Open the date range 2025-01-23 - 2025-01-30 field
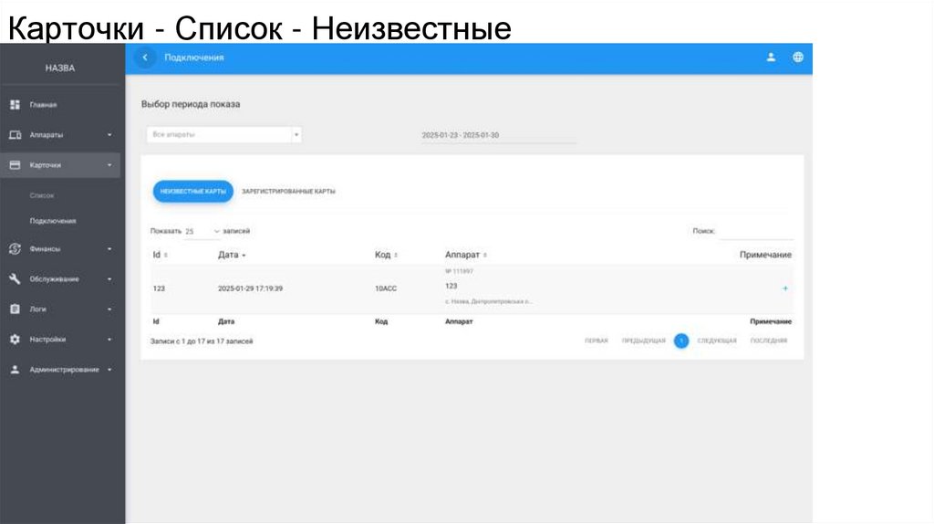Image resolution: width=934 pixels, height=524 pixels. click(x=498, y=135)
